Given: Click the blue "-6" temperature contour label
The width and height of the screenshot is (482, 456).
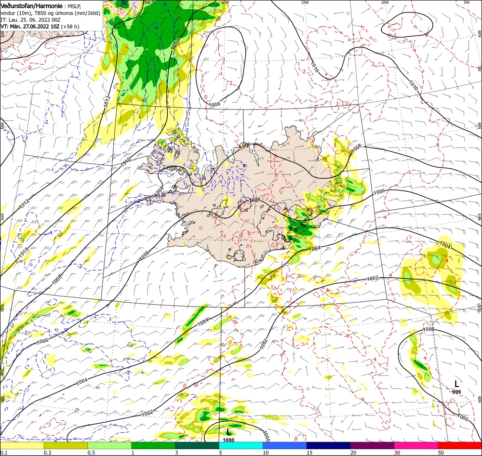Looking at the screenshot, I should [144, 101].
